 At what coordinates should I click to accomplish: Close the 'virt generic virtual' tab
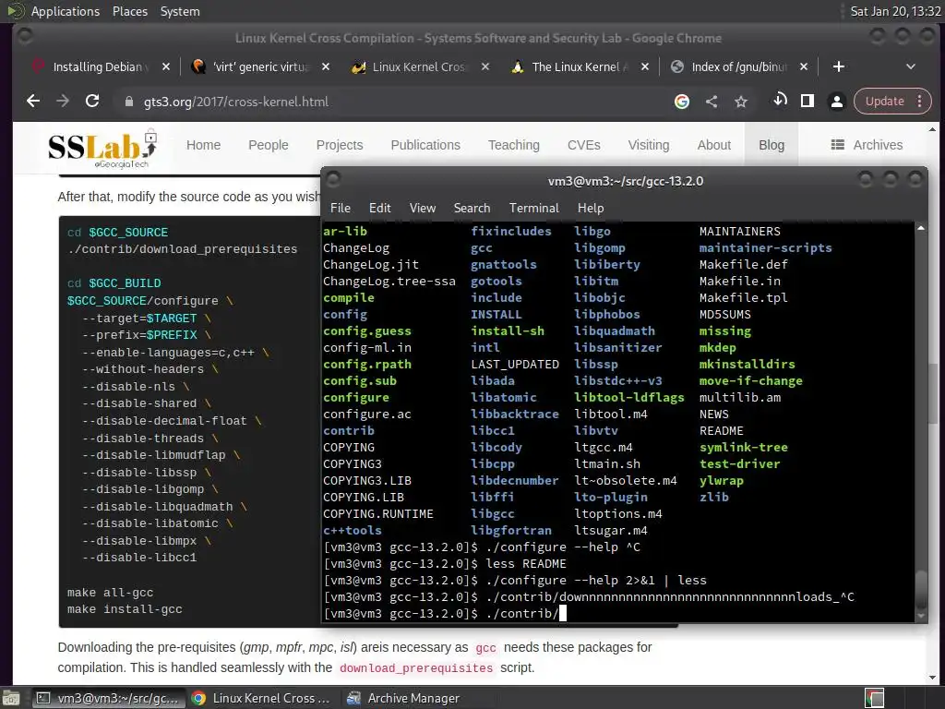point(326,66)
